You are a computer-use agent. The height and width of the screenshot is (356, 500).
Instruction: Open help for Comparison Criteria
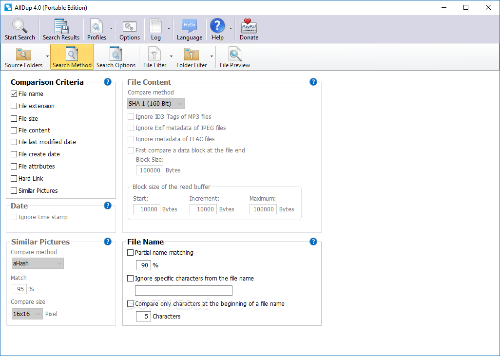(x=108, y=82)
